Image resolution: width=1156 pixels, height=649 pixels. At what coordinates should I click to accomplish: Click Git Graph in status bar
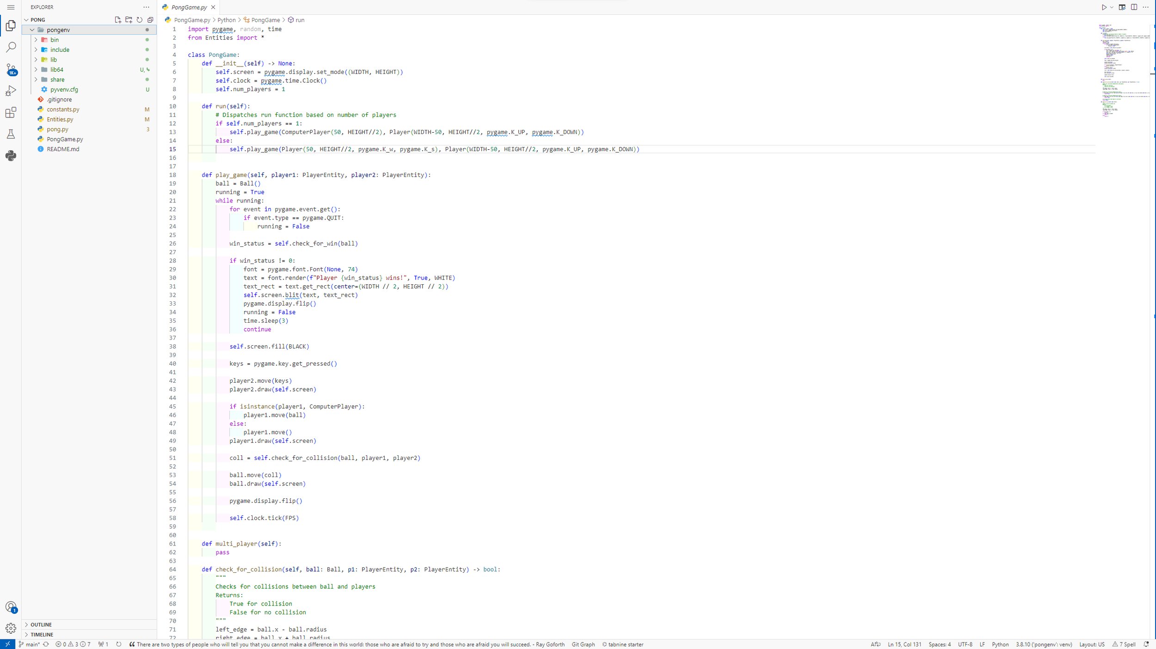[583, 644]
